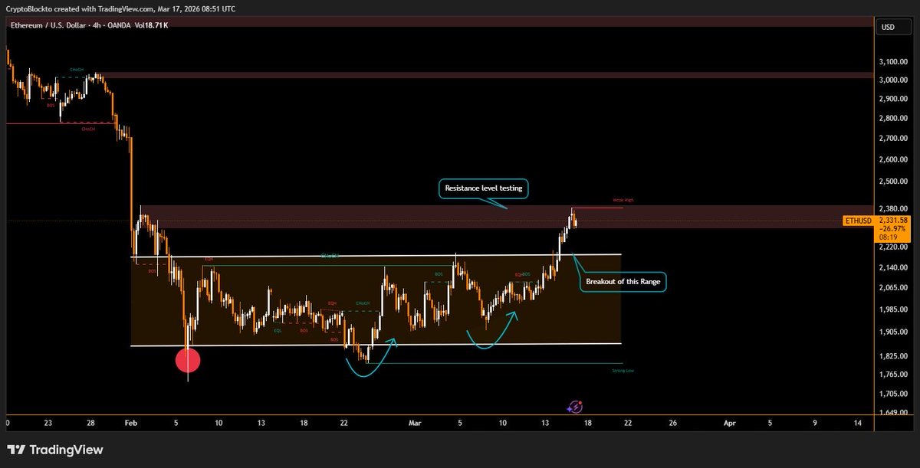Click the 1,765.00 price axis label
Screen dimensions: 920x468
coord(892,374)
